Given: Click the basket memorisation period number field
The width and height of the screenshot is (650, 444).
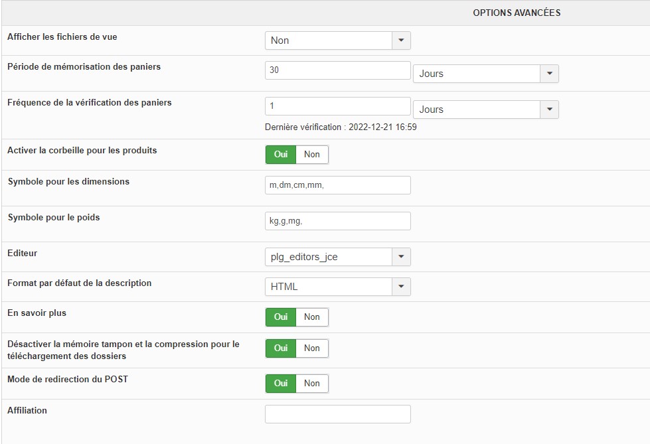Looking at the screenshot, I should click(337, 70).
